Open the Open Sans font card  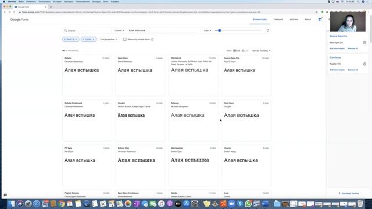click(140, 75)
